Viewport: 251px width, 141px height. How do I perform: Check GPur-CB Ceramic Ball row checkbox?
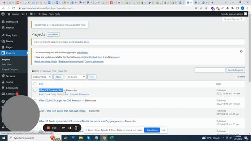(35, 90)
